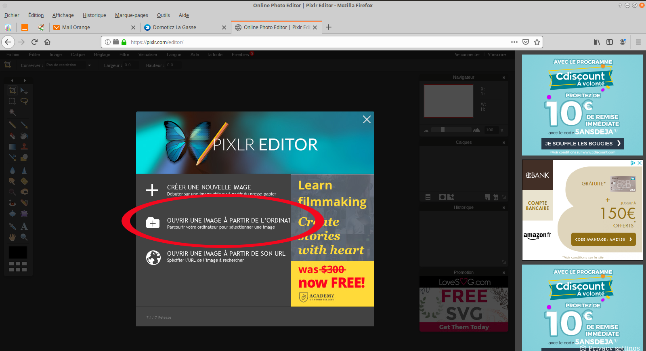646x351 pixels.
Task: Select the Hand pan tool
Action: coord(13,237)
